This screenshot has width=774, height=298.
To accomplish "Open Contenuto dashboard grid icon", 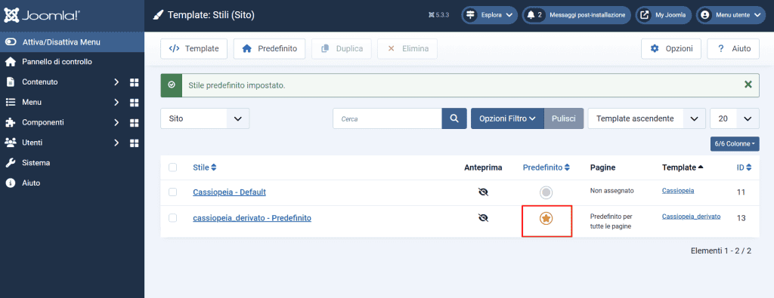I will [134, 82].
